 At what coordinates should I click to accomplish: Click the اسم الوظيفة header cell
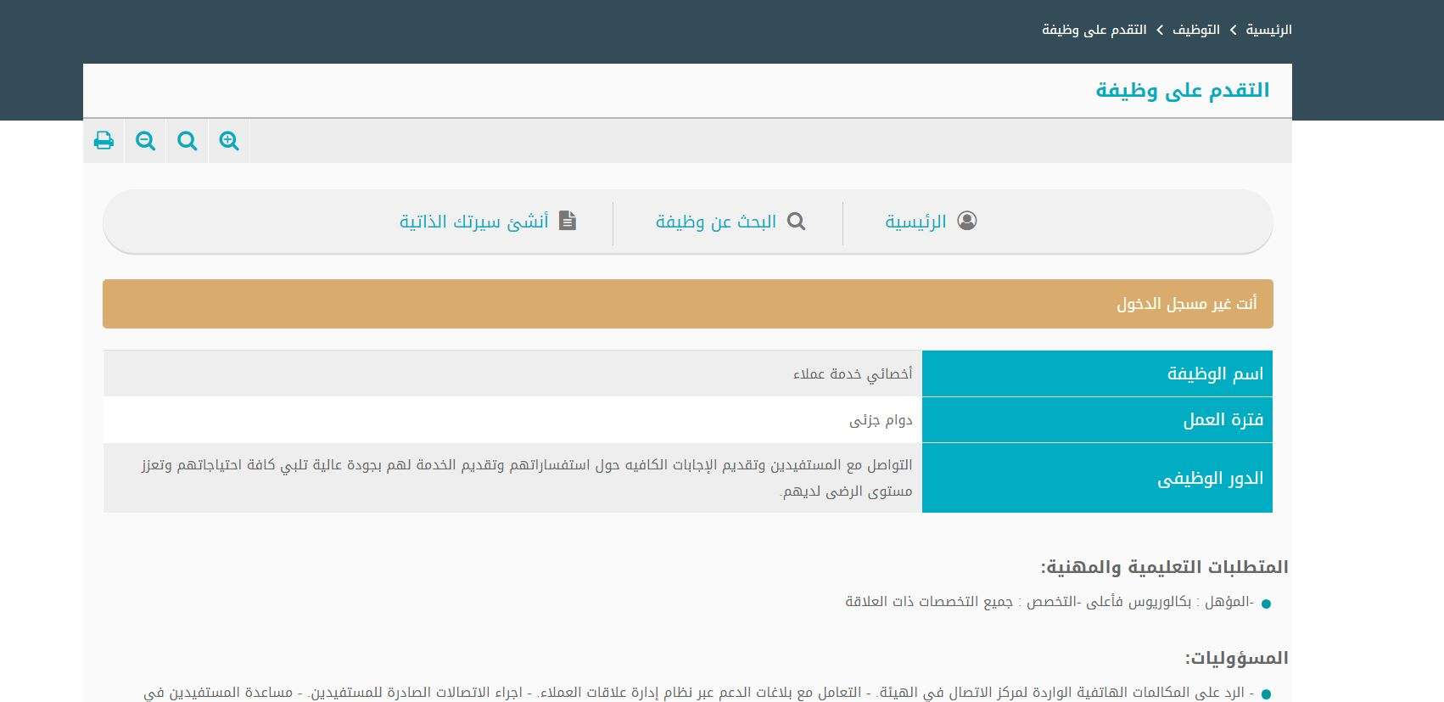tap(1097, 373)
